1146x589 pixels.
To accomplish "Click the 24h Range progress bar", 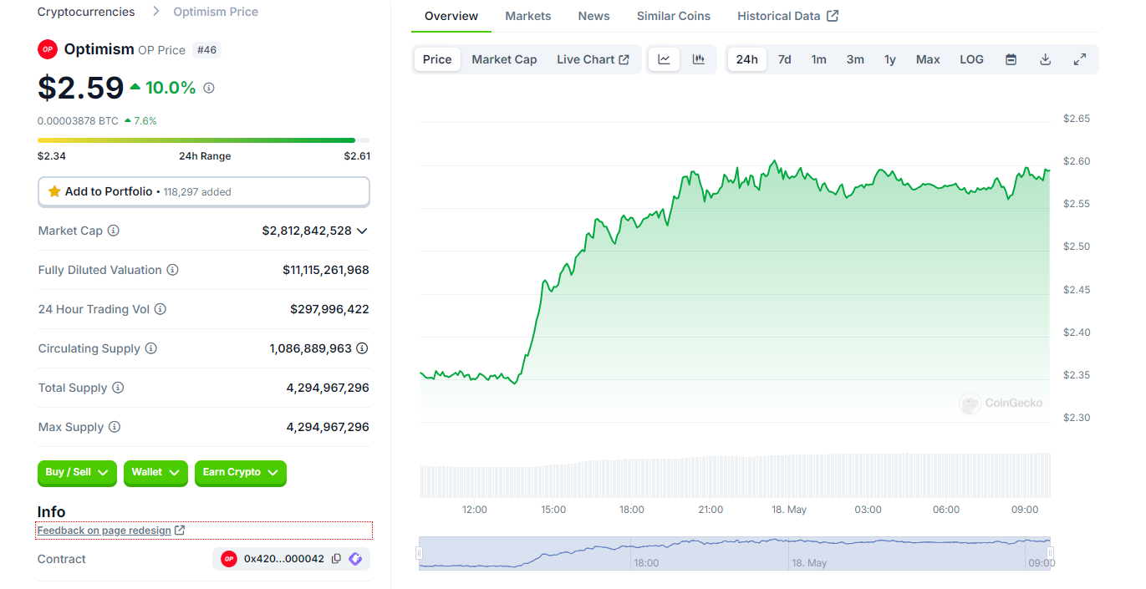I will [204, 140].
